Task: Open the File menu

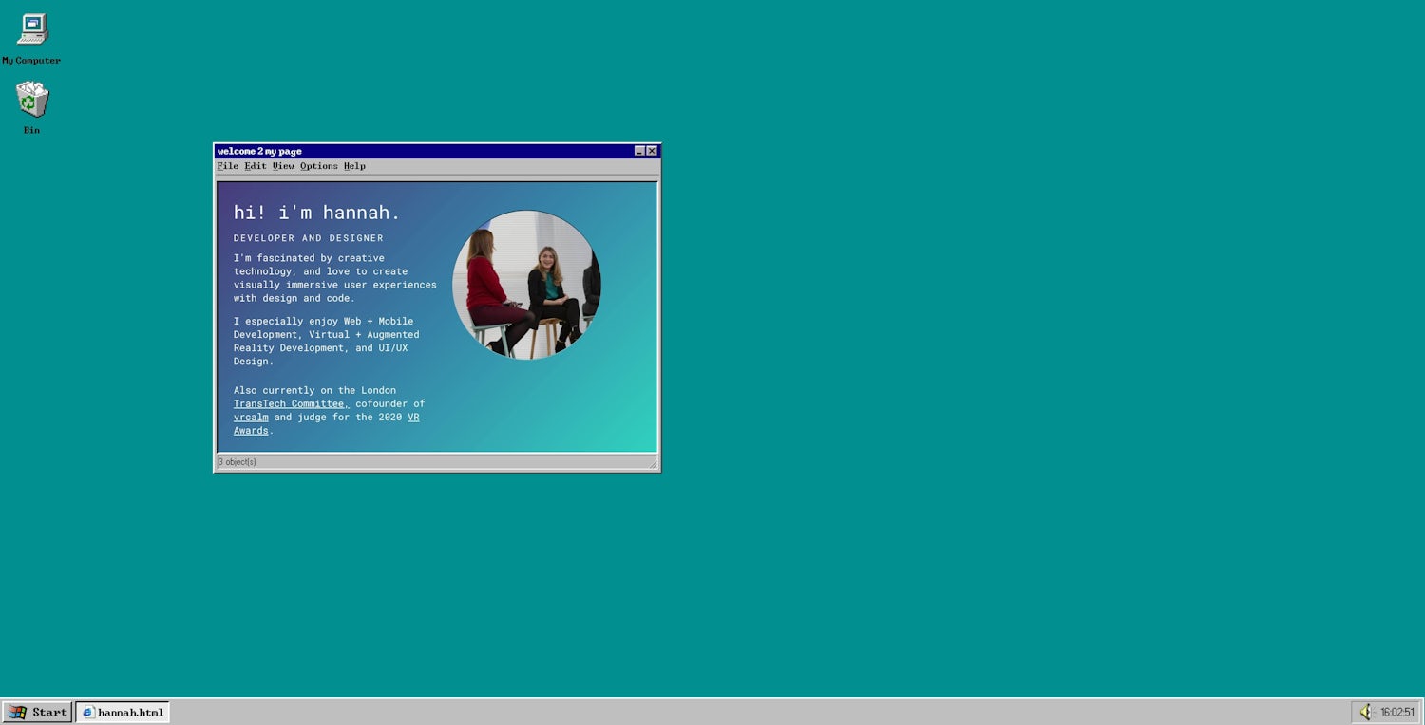Action: point(227,166)
